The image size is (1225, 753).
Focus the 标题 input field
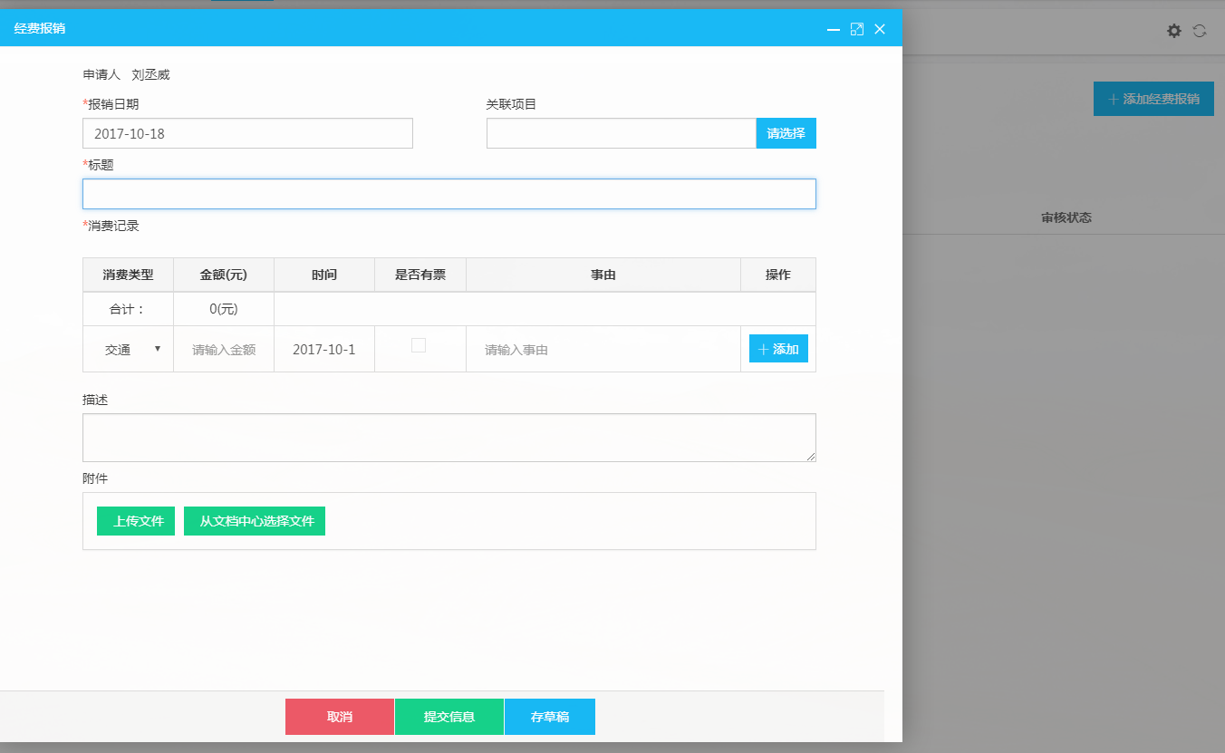449,194
